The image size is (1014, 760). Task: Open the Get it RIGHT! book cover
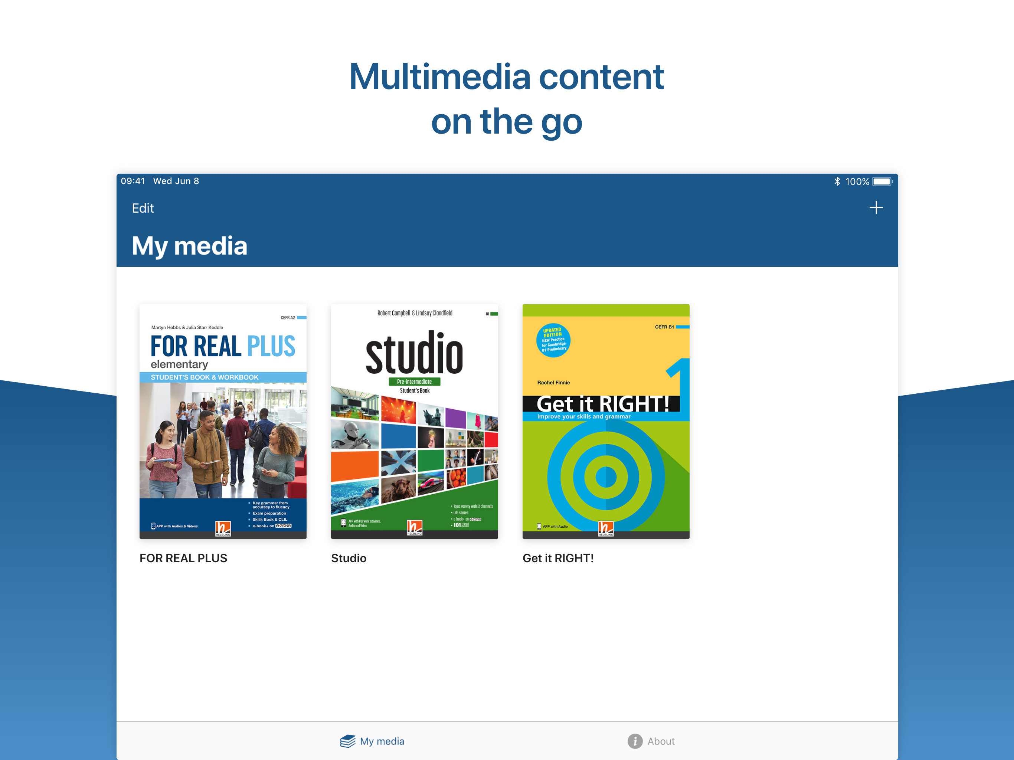coord(606,421)
